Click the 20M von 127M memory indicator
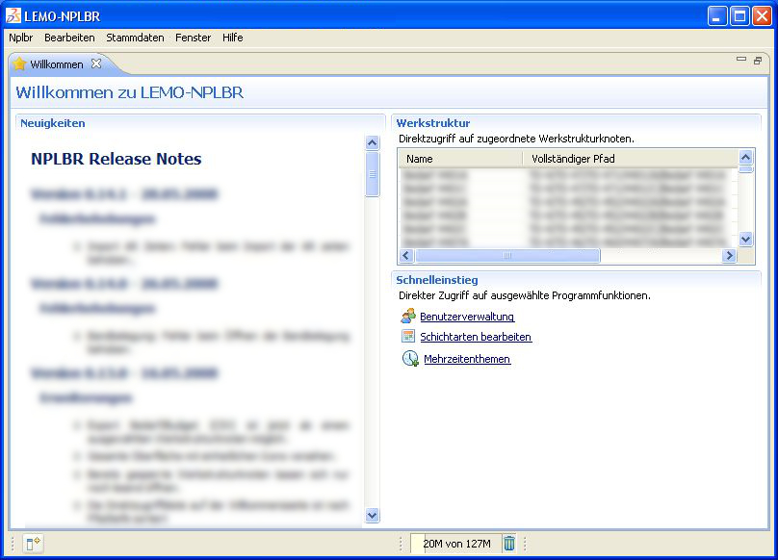This screenshot has width=778, height=560. coord(455,544)
